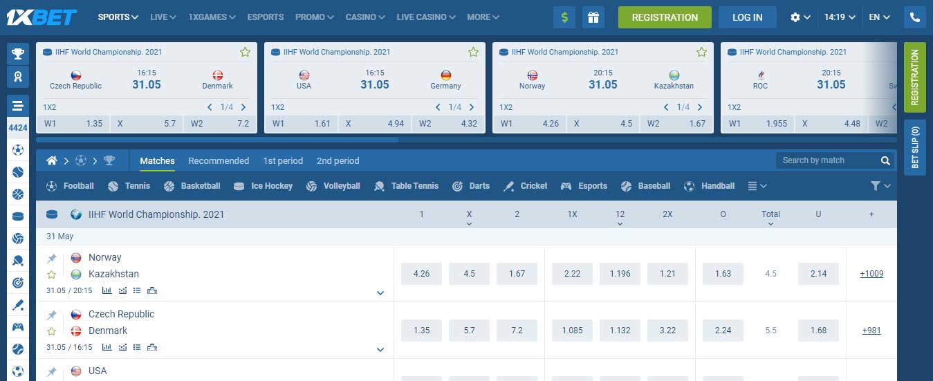Click the award ribbon sidebar icon
The height and width of the screenshot is (381, 933).
(18, 77)
